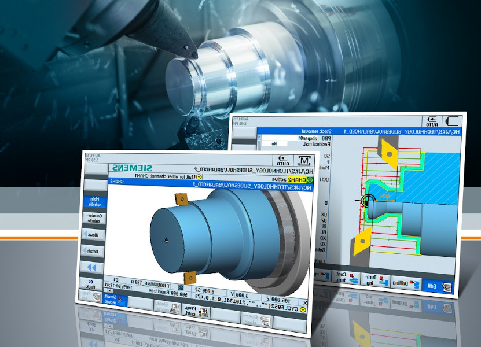Click the blue BALANCED_2 title bar

[x=211, y=185]
